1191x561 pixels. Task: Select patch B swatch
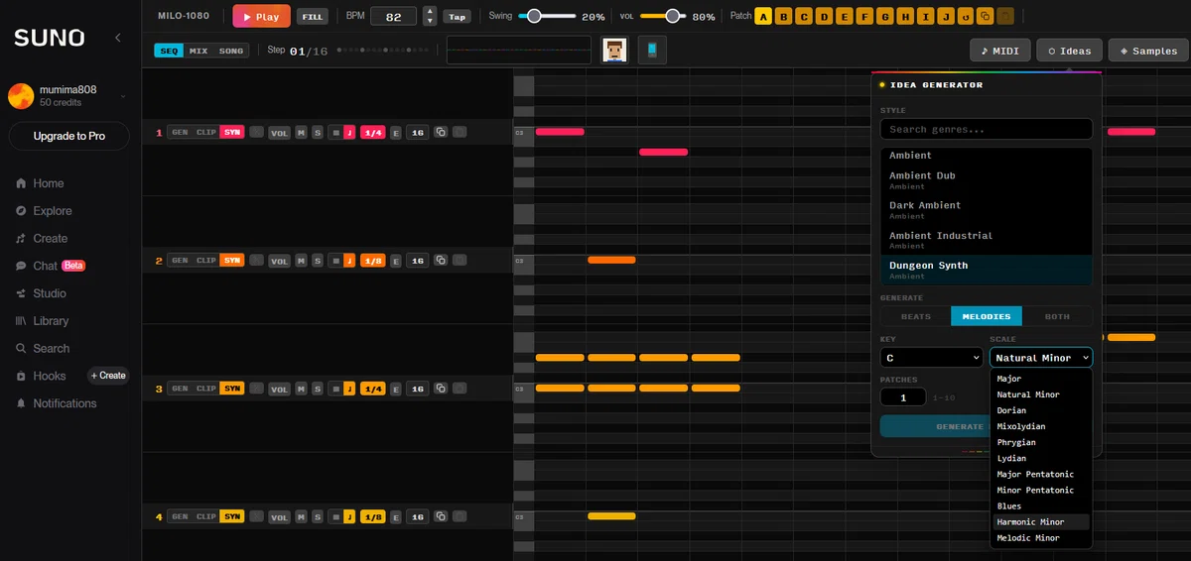(783, 16)
